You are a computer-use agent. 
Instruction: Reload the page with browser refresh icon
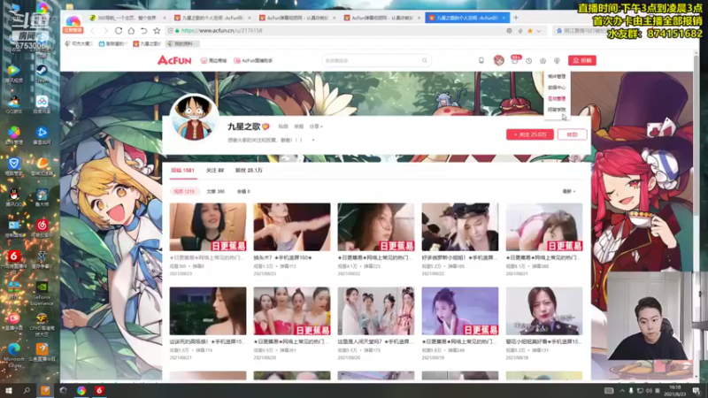coord(119,31)
